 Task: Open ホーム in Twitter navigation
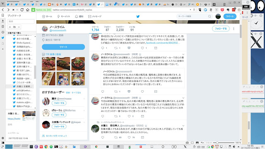point(47,17)
